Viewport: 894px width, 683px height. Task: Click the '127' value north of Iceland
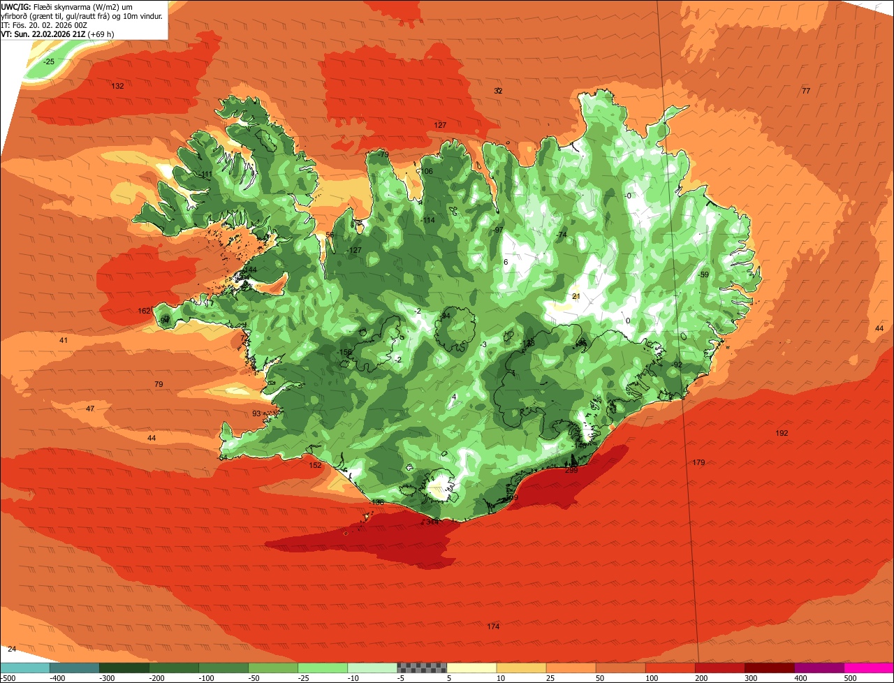pos(440,125)
